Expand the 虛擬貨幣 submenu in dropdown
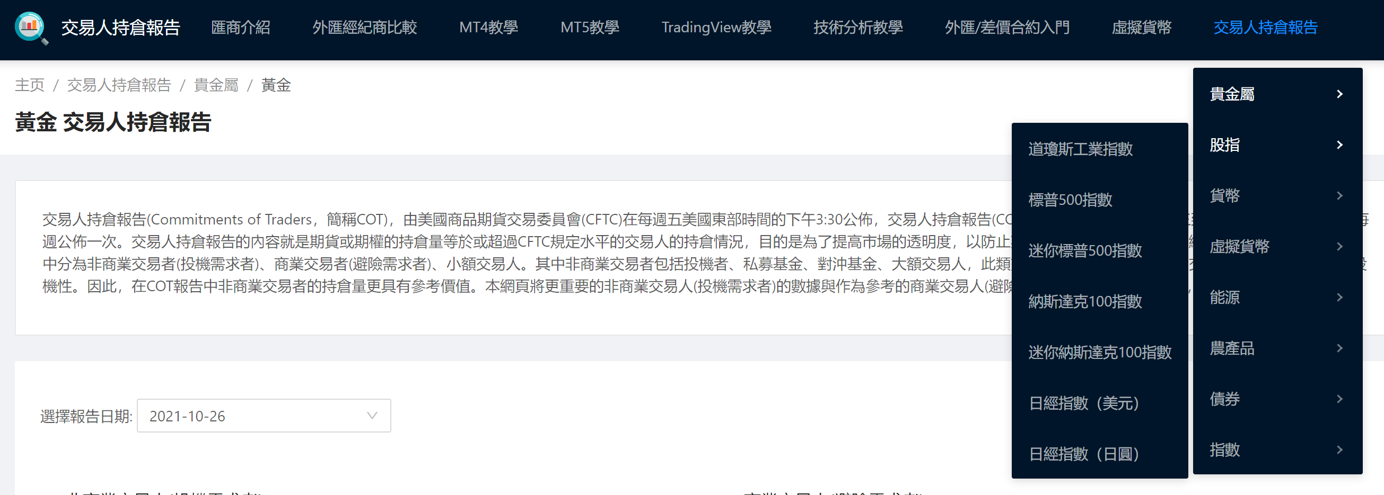Image resolution: width=1384 pixels, height=495 pixels. point(1277,246)
